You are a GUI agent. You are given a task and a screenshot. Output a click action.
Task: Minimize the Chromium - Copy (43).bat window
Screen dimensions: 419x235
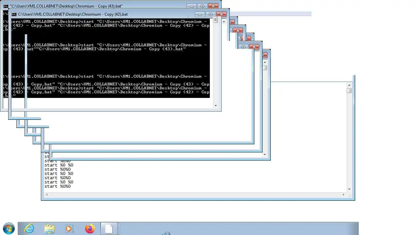click(191, 6)
